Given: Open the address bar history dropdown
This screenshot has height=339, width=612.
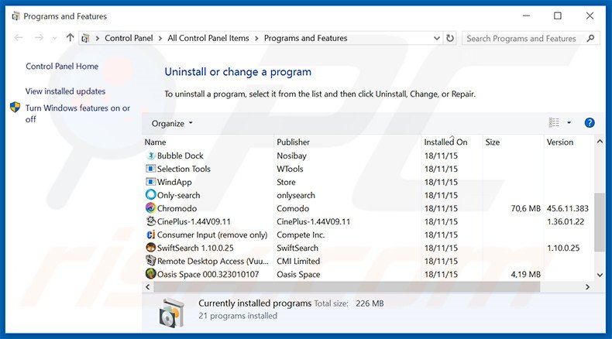Looking at the screenshot, I should click(x=436, y=38).
